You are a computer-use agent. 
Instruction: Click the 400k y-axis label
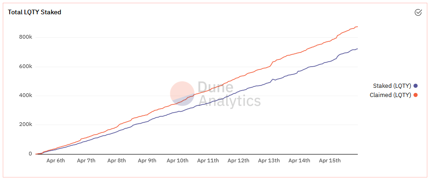point(26,96)
